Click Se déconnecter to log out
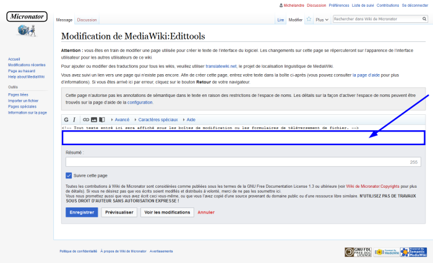 pyautogui.click(x=415, y=5)
